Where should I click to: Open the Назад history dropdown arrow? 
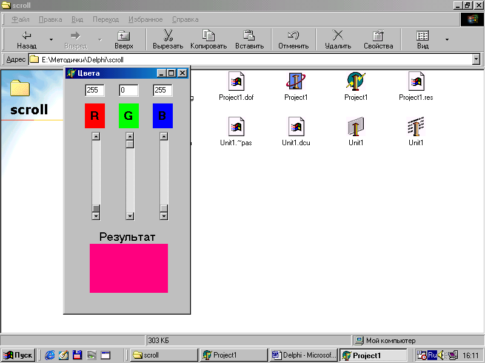[52, 39]
